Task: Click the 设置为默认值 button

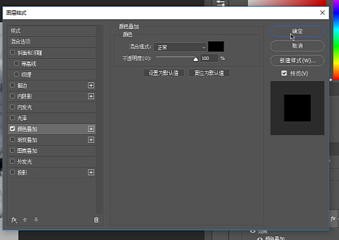Action: 163,73
